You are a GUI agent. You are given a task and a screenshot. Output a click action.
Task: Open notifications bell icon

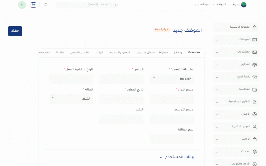pyautogui.click(x=46, y=5)
